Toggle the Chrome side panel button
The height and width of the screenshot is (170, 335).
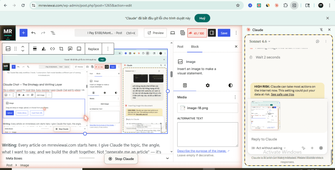point(294,5)
